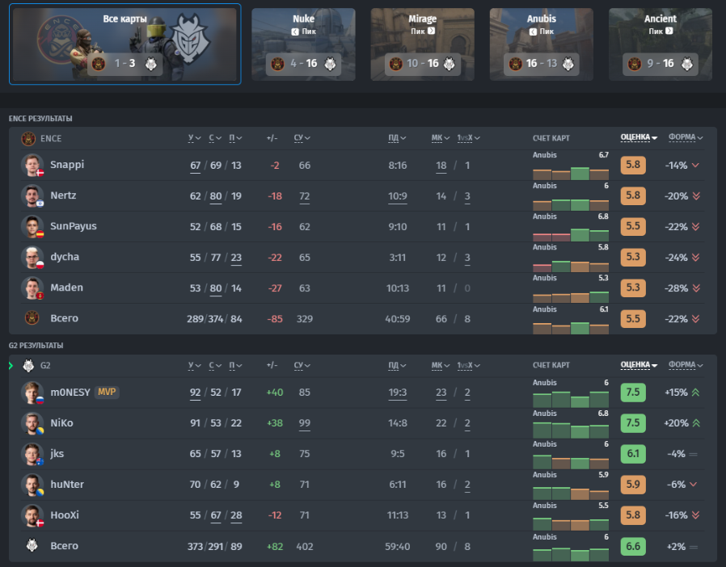Image resolution: width=726 pixels, height=567 pixels.
Task: Click the green 6.6 rating badge in G2's Всего row
Action: pyautogui.click(x=633, y=546)
